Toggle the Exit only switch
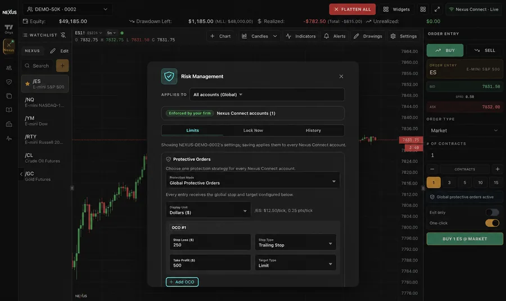Viewport: 506px width, 301px height. [492, 212]
